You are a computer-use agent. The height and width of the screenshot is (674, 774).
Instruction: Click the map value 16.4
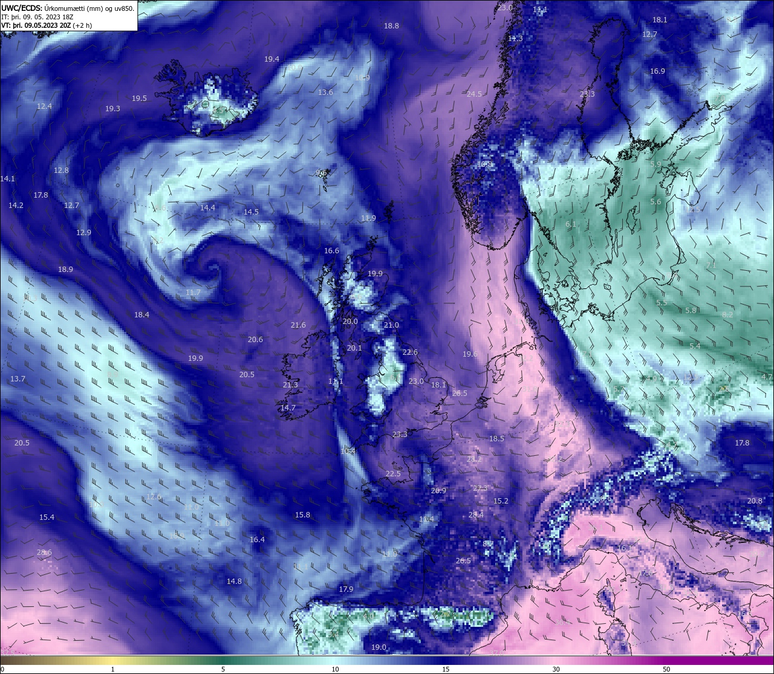(257, 540)
